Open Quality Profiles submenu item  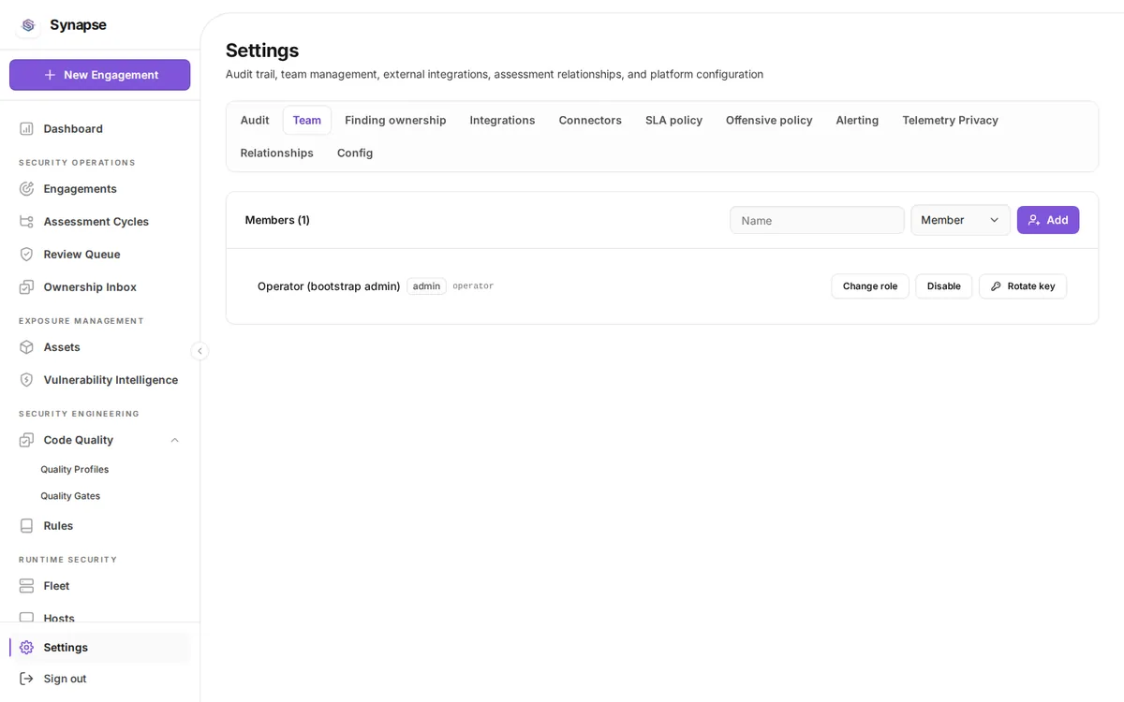[75, 469]
